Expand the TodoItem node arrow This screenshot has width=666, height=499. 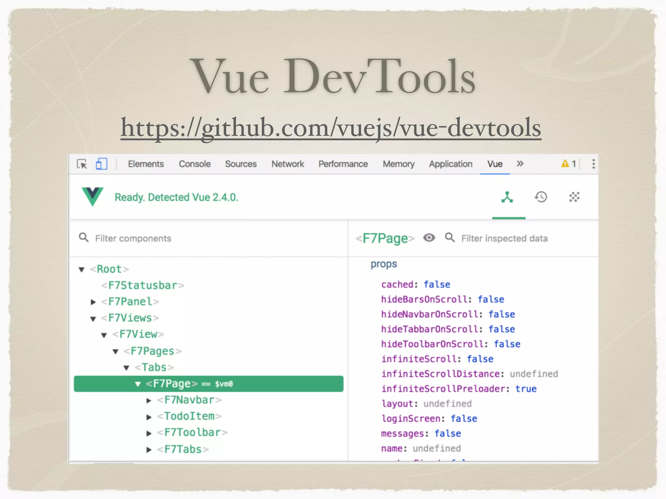point(149,417)
